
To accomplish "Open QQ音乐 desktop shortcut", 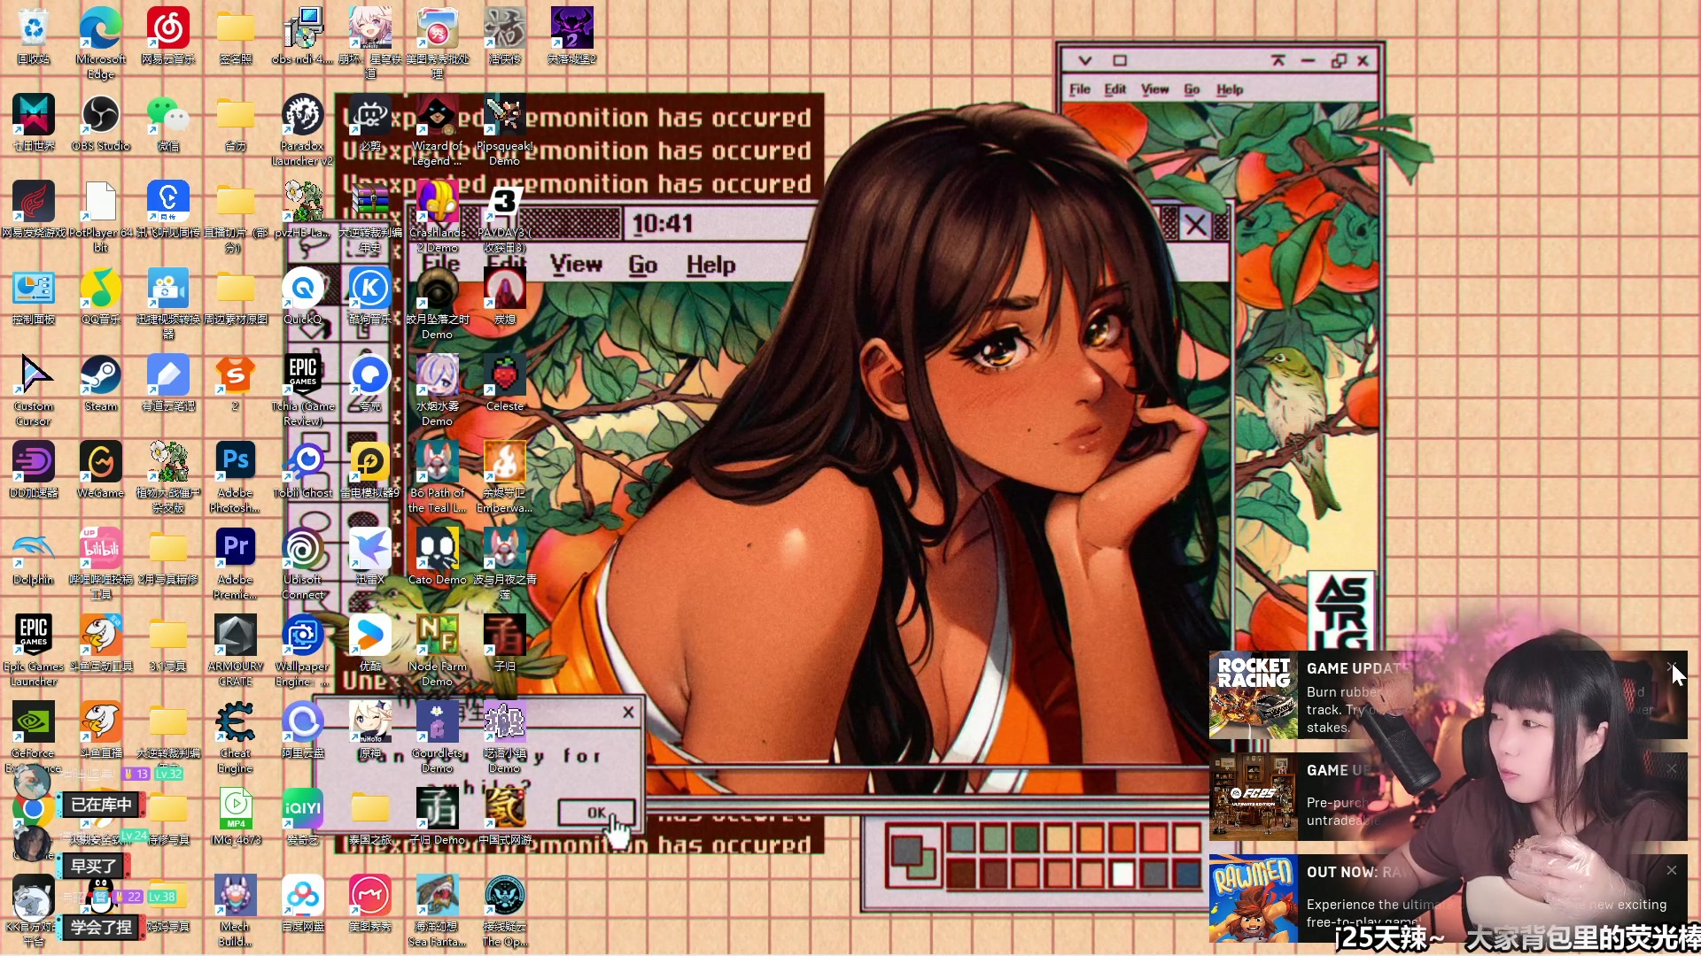I will click(101, 296).
